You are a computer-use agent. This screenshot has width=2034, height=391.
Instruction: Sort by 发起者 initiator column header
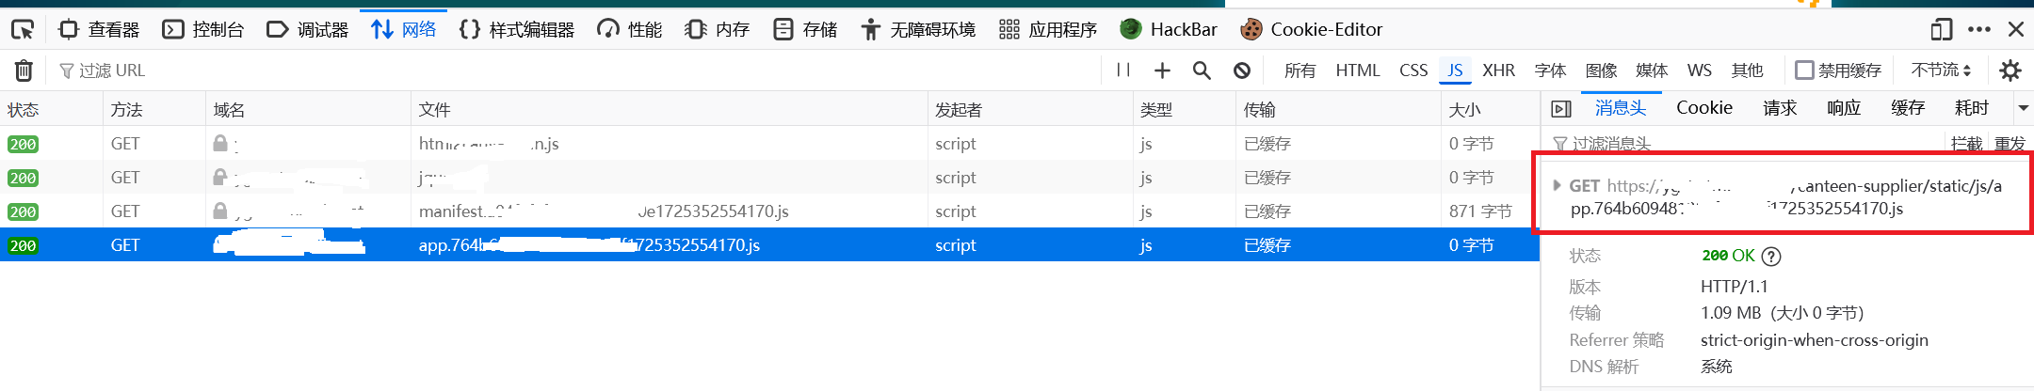coord(1030,110)
